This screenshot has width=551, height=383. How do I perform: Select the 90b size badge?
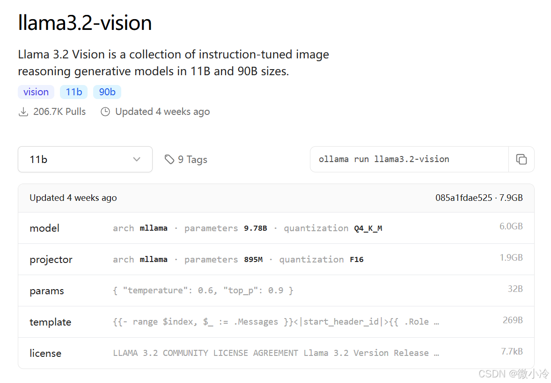coord(107,92)
